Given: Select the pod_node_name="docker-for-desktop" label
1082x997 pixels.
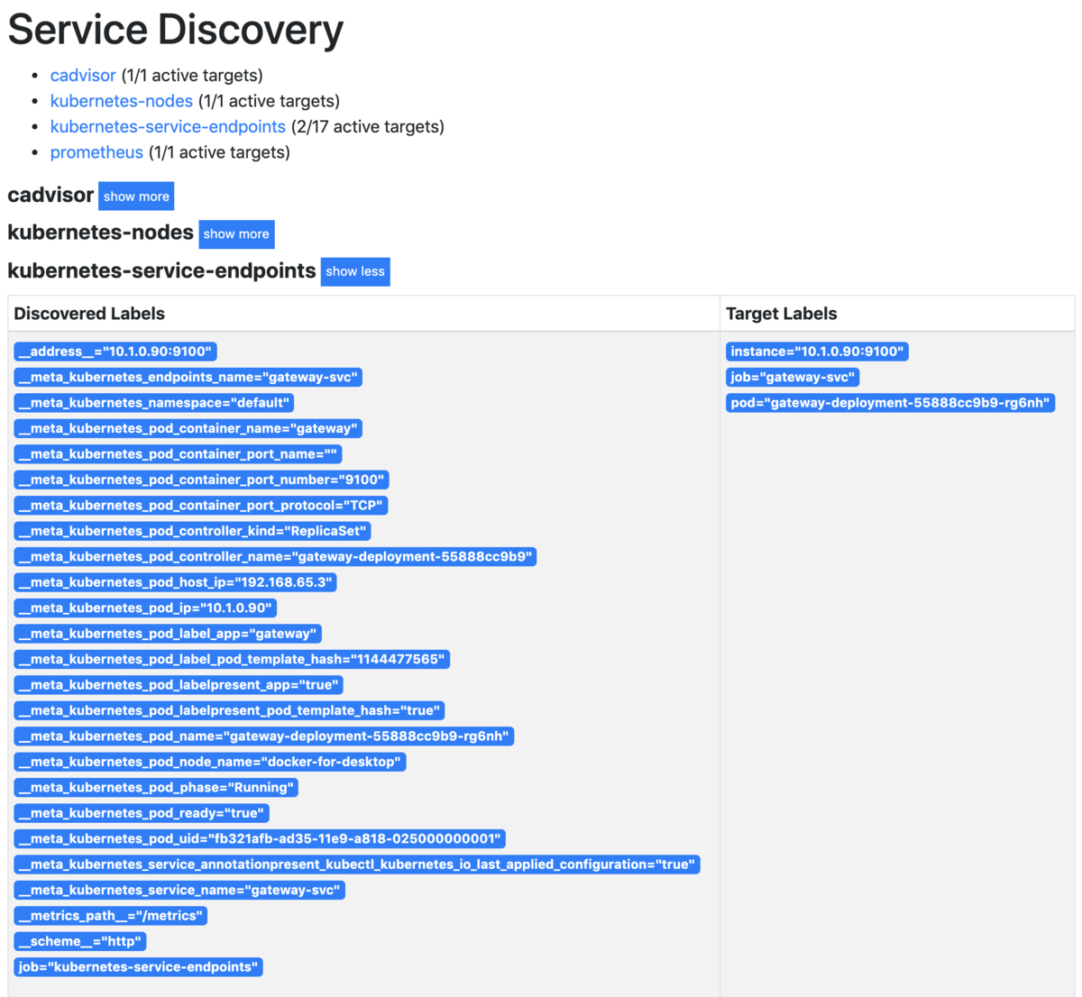Looking at the screenshot, I should 210,762.
